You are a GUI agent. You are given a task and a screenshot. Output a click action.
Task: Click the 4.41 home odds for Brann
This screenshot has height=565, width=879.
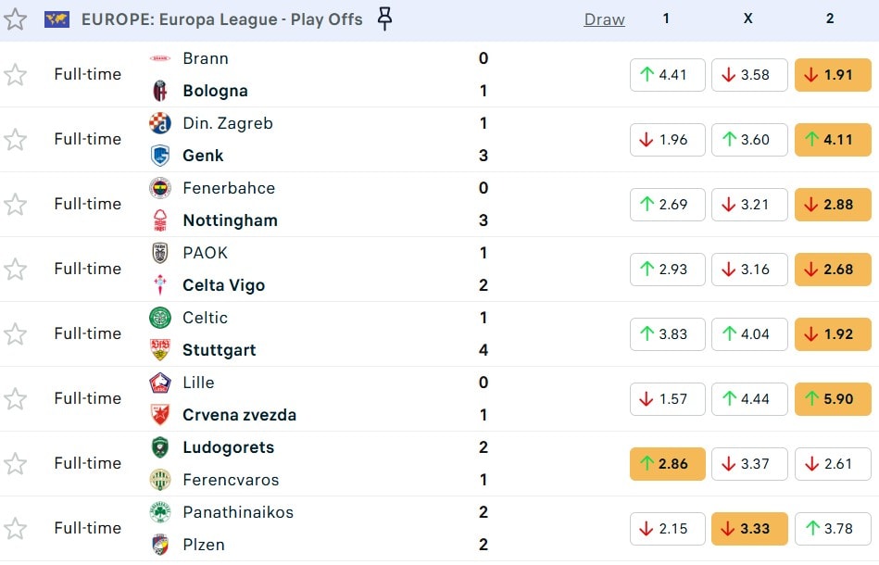click(x=667, y=75)
